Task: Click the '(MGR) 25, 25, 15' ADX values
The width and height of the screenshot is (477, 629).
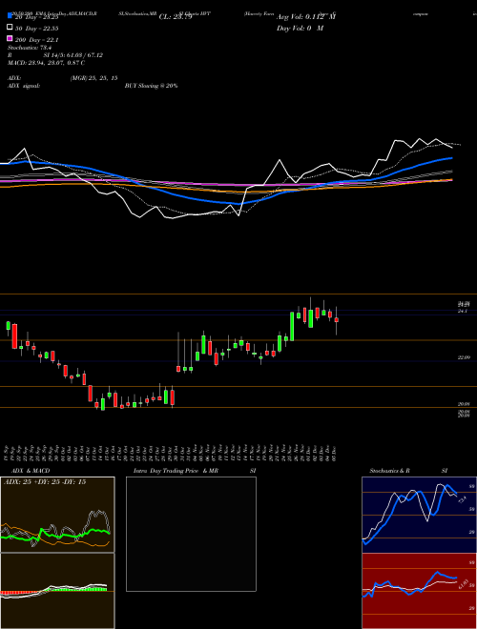Action: point(93,78)
